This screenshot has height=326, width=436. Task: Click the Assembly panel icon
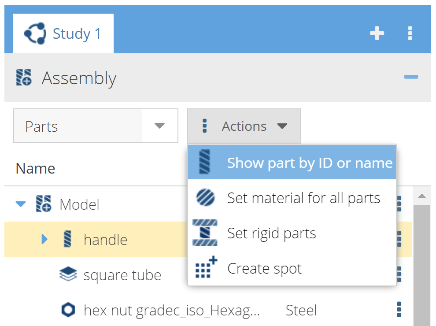tap(24, 77)
